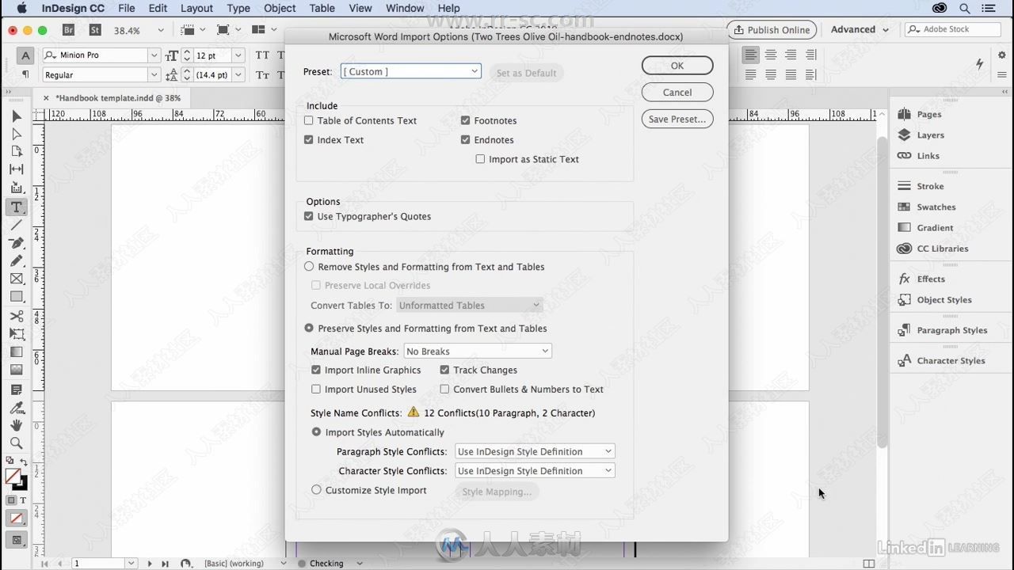Open the Object menu
The height and width of the screenshot is (570, 1014).
[x=280, y=8]
